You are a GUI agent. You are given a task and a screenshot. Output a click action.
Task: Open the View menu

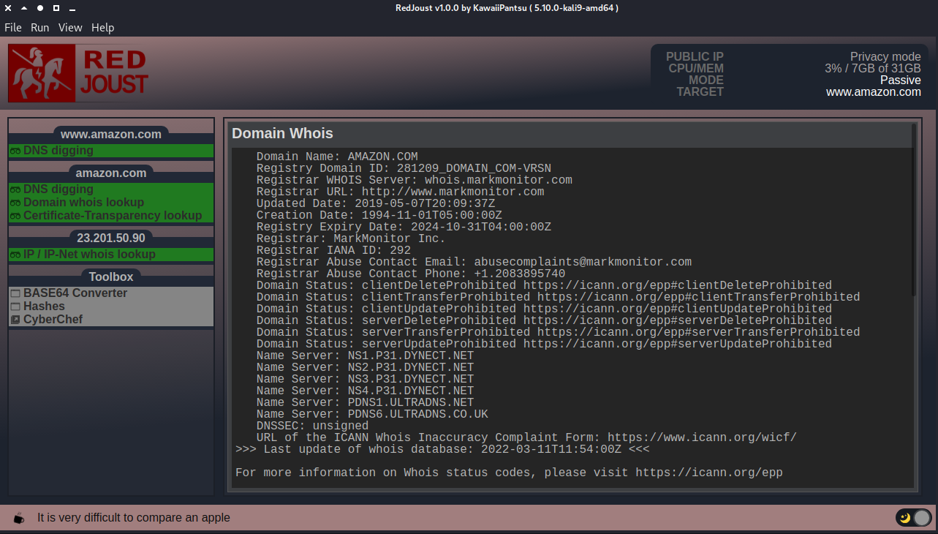(x=70, y=28)
